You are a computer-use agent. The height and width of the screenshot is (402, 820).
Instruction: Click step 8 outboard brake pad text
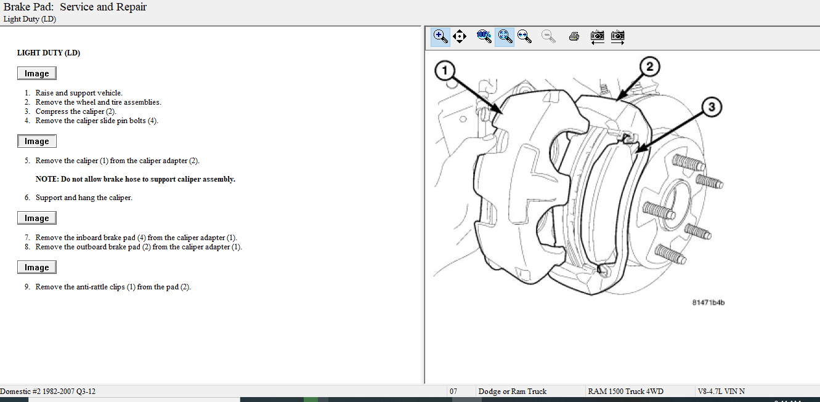click(139, 247)
